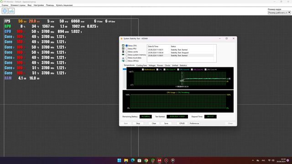Open the Preferences button in AIDA64
This screenshot has width=292, height=164.
coord(194,123)
